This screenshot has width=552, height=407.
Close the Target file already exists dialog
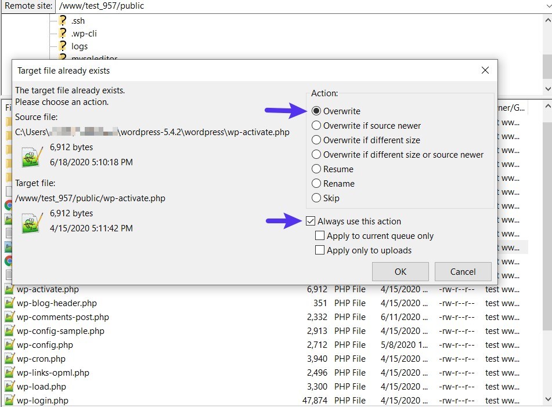click(x=485, y=71)
